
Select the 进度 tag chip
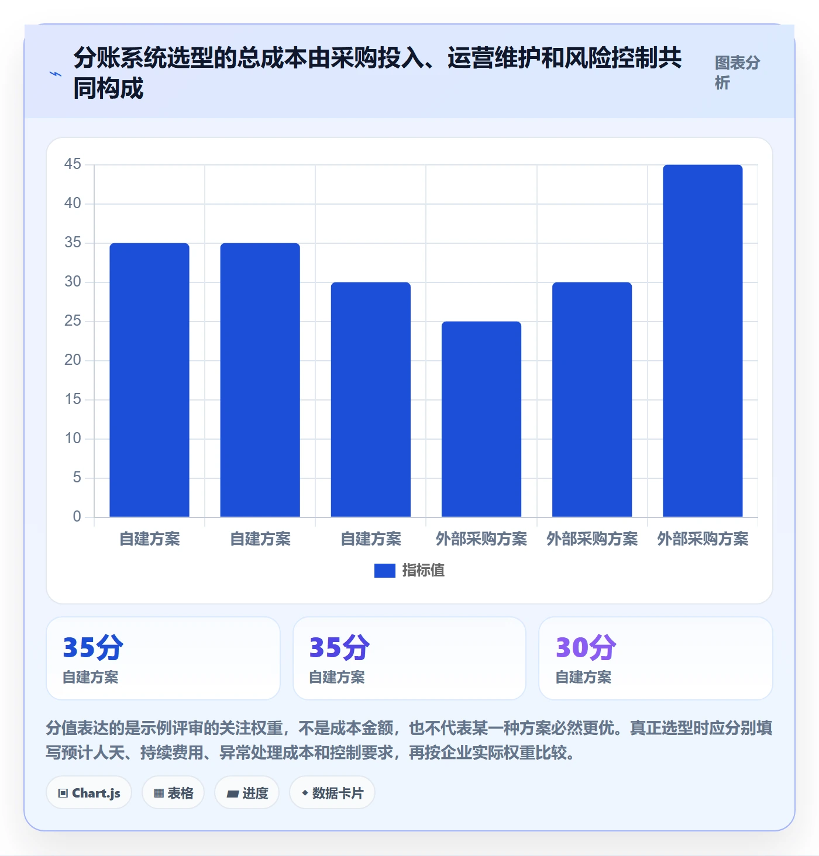click(x=247, y=793)
